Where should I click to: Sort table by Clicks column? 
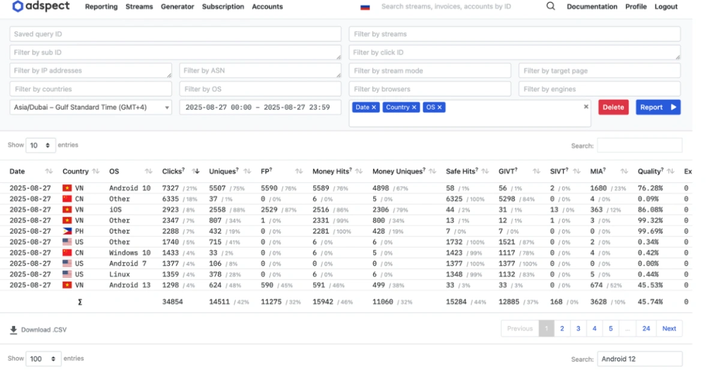pos(196,172)
